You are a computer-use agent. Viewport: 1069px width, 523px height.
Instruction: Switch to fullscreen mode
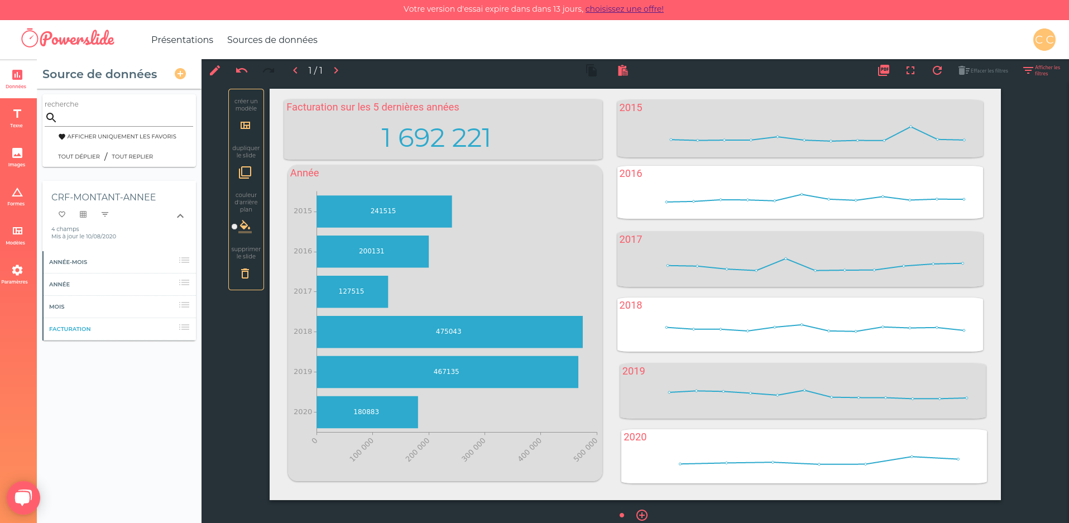pos(910,70)
